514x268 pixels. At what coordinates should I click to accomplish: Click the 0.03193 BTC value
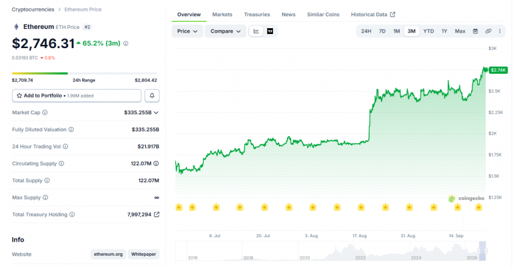point(24,58)
